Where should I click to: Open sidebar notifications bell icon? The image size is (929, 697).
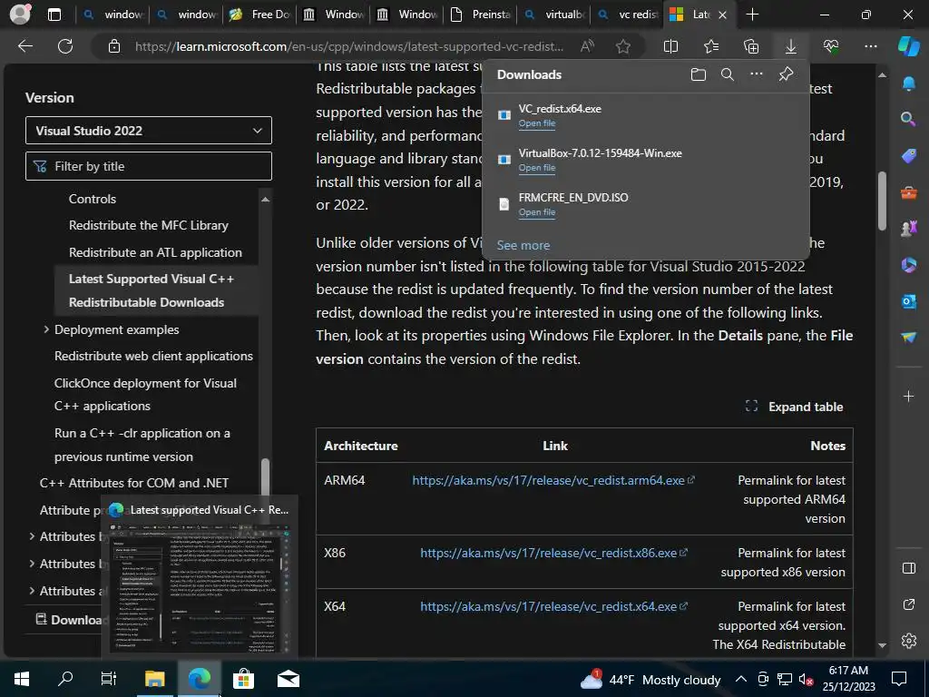908,83
